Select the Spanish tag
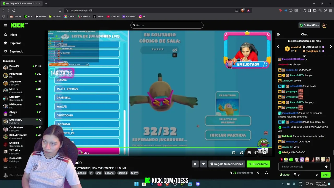Viewport: 334px width, 188px height. (x=81, y=173)
